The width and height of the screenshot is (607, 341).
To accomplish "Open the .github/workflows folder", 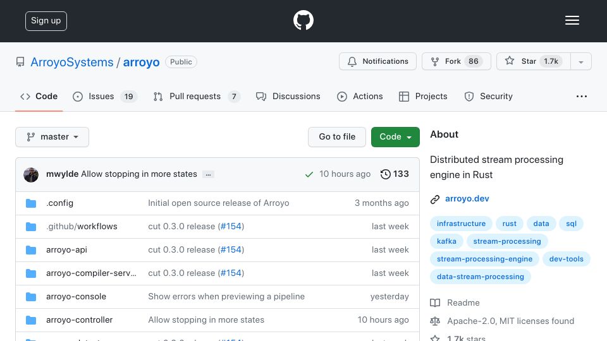I will tap(82, 226).
